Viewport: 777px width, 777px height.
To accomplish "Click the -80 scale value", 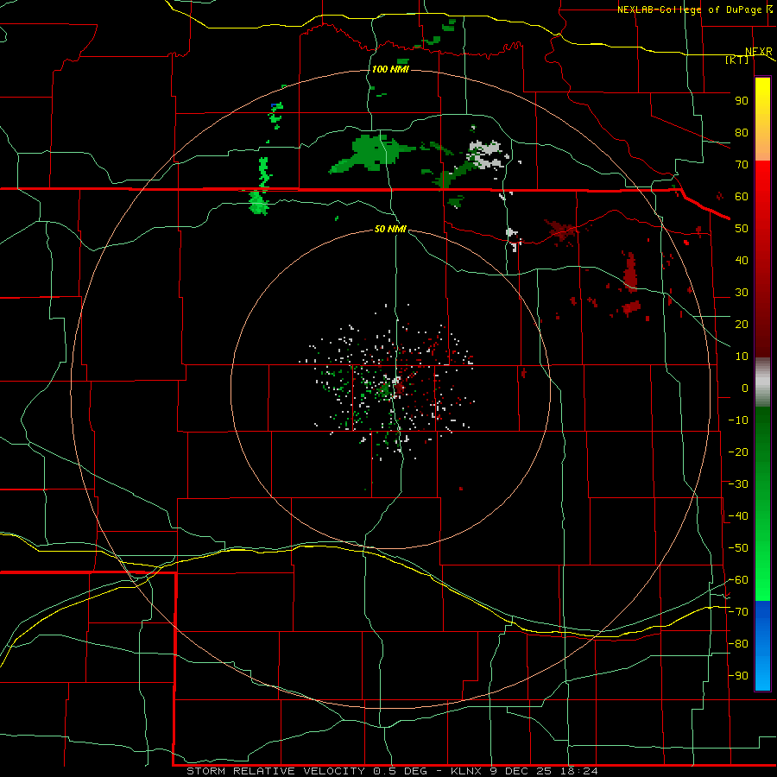I will tap(738, 644).
